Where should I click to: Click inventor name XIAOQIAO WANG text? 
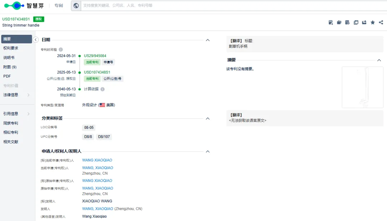pyautogui.click(x=97, y=201)
